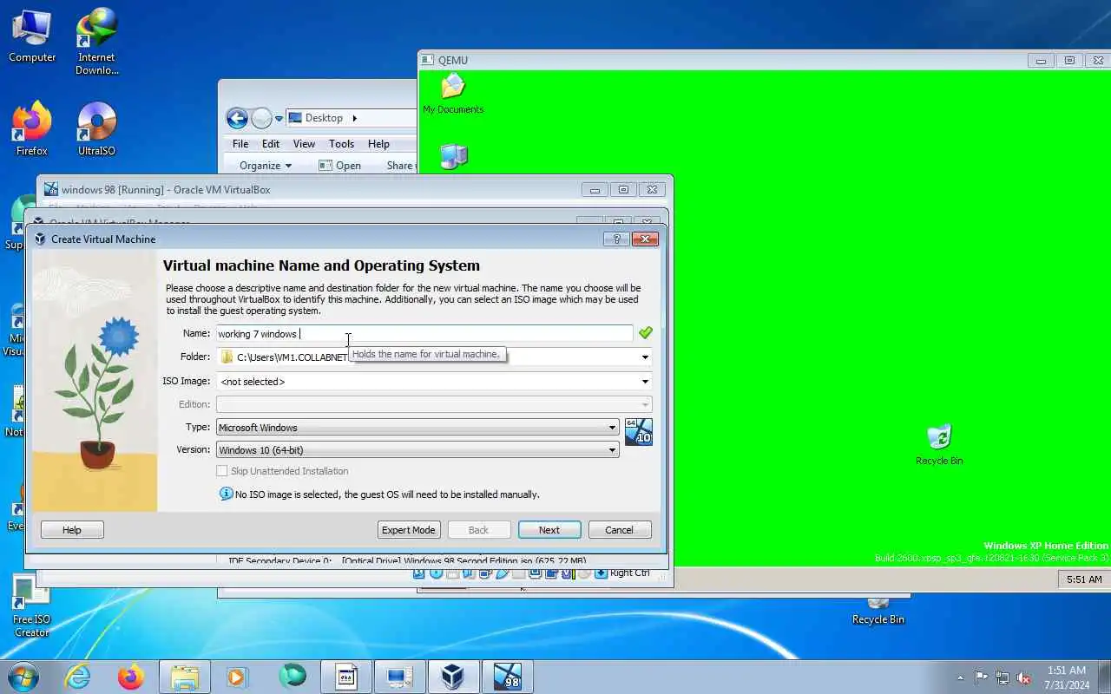Viewport: 1111px width, 694px height.
Task: Click the virtual machine Name field
Action: click(x=424, y=334)
